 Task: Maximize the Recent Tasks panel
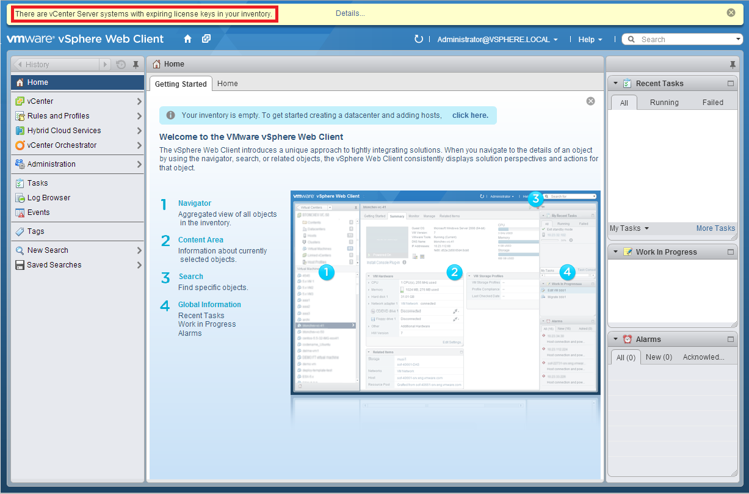click(731, 84)
